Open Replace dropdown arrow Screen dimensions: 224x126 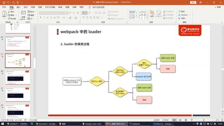point(190,15)
